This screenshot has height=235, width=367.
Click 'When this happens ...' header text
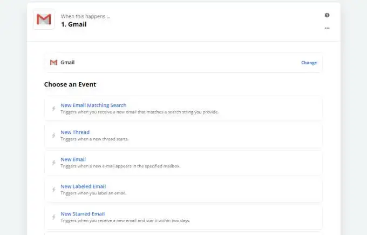[85, 16]
